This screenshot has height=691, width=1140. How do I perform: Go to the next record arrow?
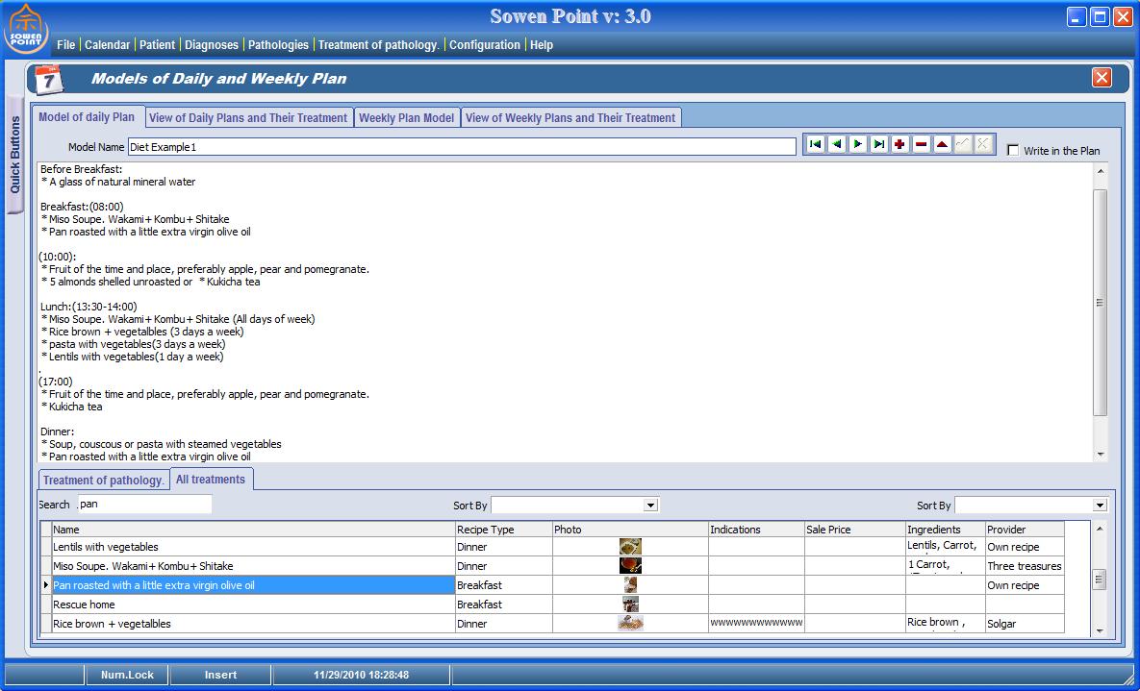(x=858, y=144)
